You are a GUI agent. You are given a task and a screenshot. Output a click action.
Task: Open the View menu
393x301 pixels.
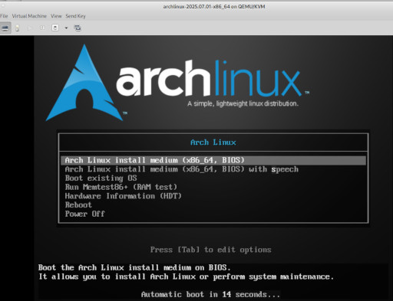click(x=56, y=16)
